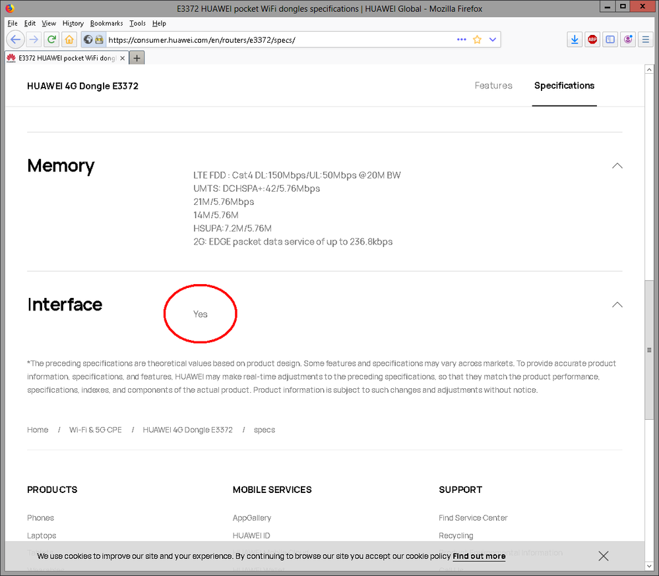Image resolution: width=659 pixels, height=576 pixels.
Task: Click the 2G: EDGE packet data line
Action: tap(293, 242)
